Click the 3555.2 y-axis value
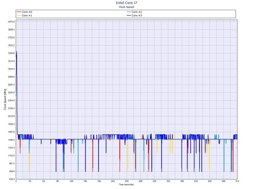The image size is (253, 189). (11, 45)
